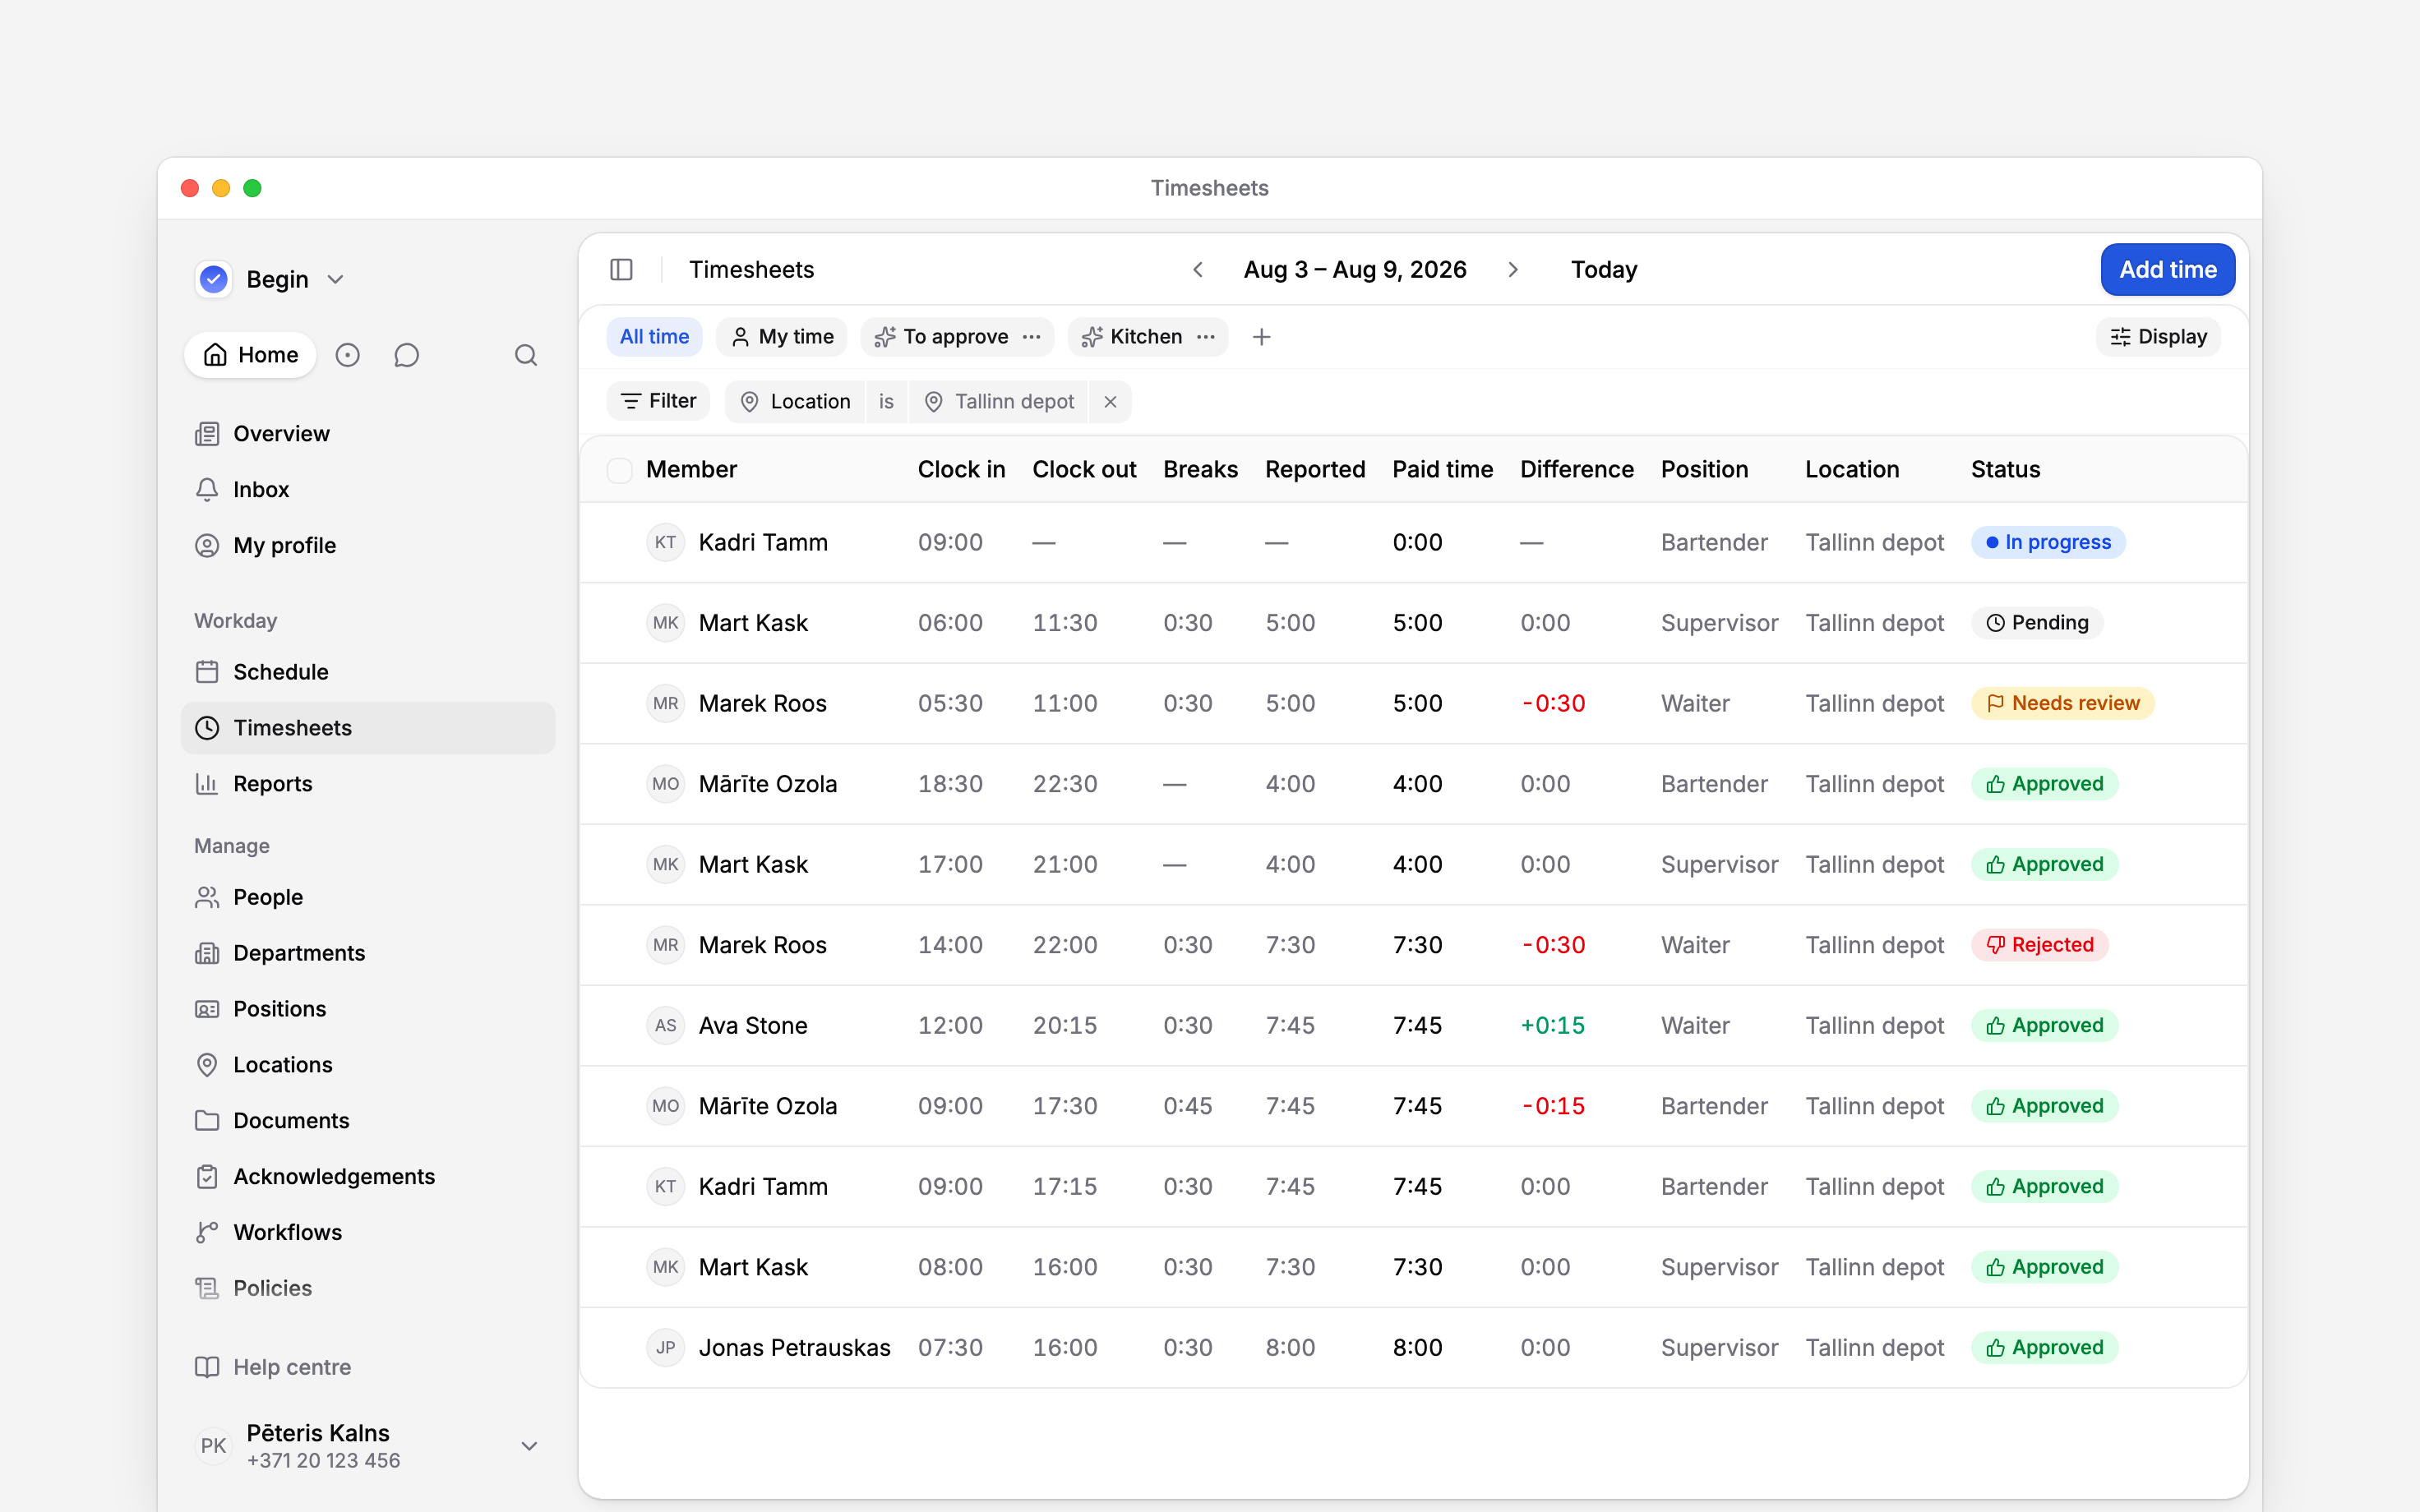Go to Home

coord(250,355)
